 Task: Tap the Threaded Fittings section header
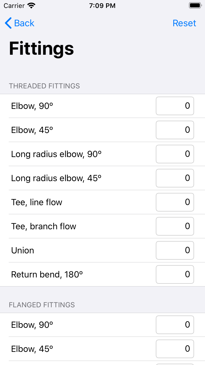[45, 86]
